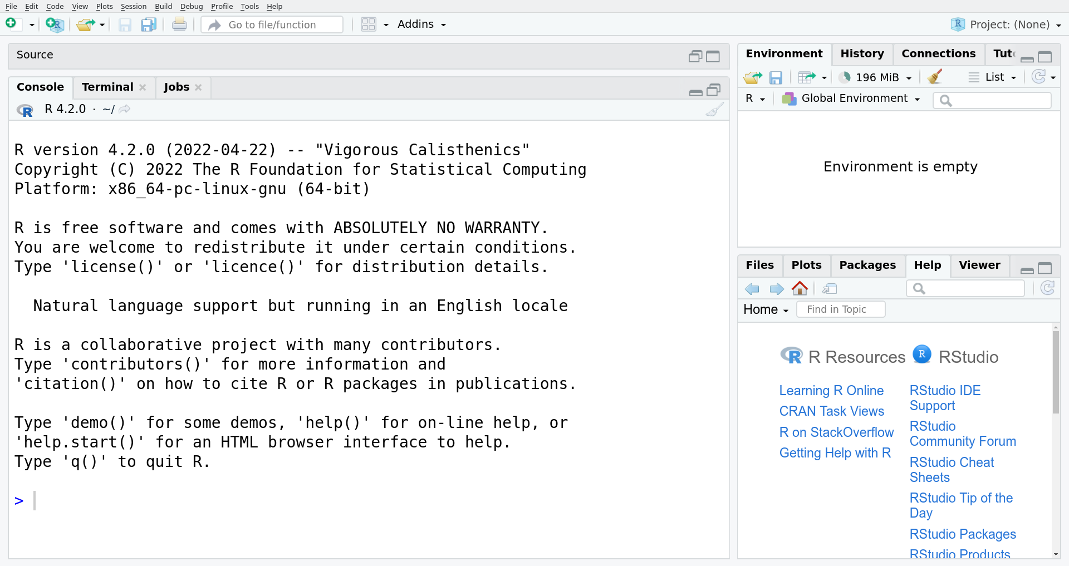The image size is (1069, 566).
Task: Open the Import Dataset dropdown arrow
Action: pos(824,78)
